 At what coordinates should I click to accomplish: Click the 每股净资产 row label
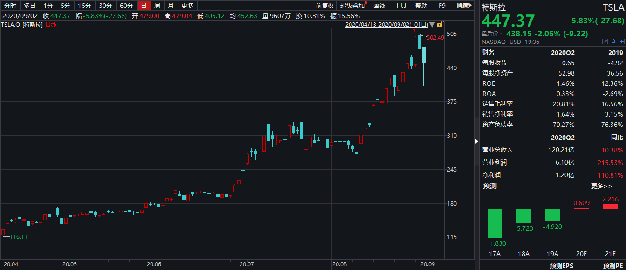click(497, 73)
